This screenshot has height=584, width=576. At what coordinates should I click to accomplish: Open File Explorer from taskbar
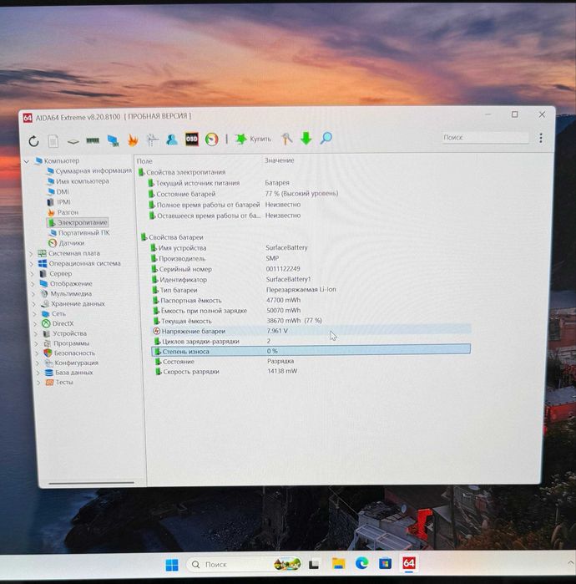coord(338,564)
